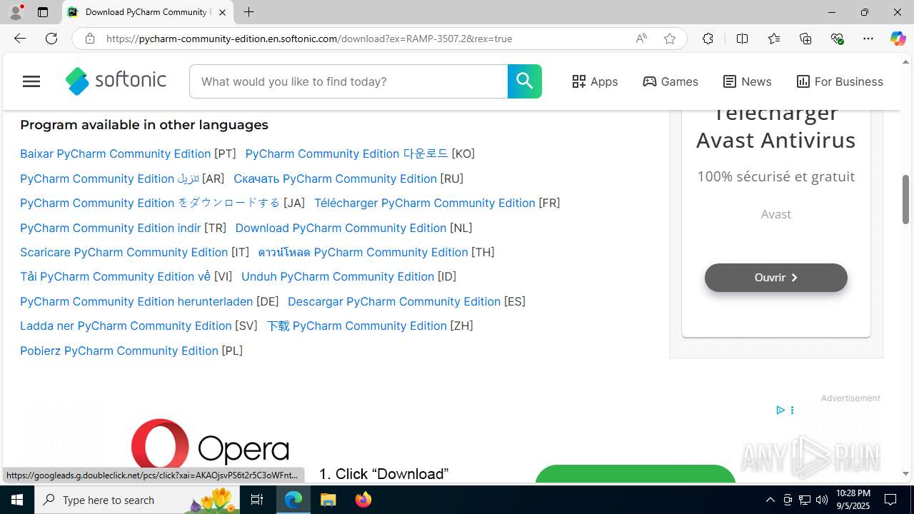This screenshot has height=514, width=914.
Task: Open Chinese 下载 PyCharm Community Edition link
Action: point(356,326)
